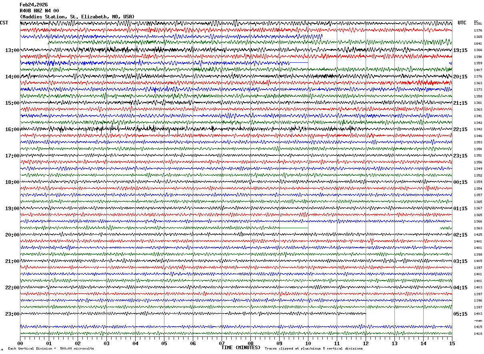The width and height of the screenshot is (484, 354).
Task: Select the 15:00 CST hour label
Action: coord(12,103)
